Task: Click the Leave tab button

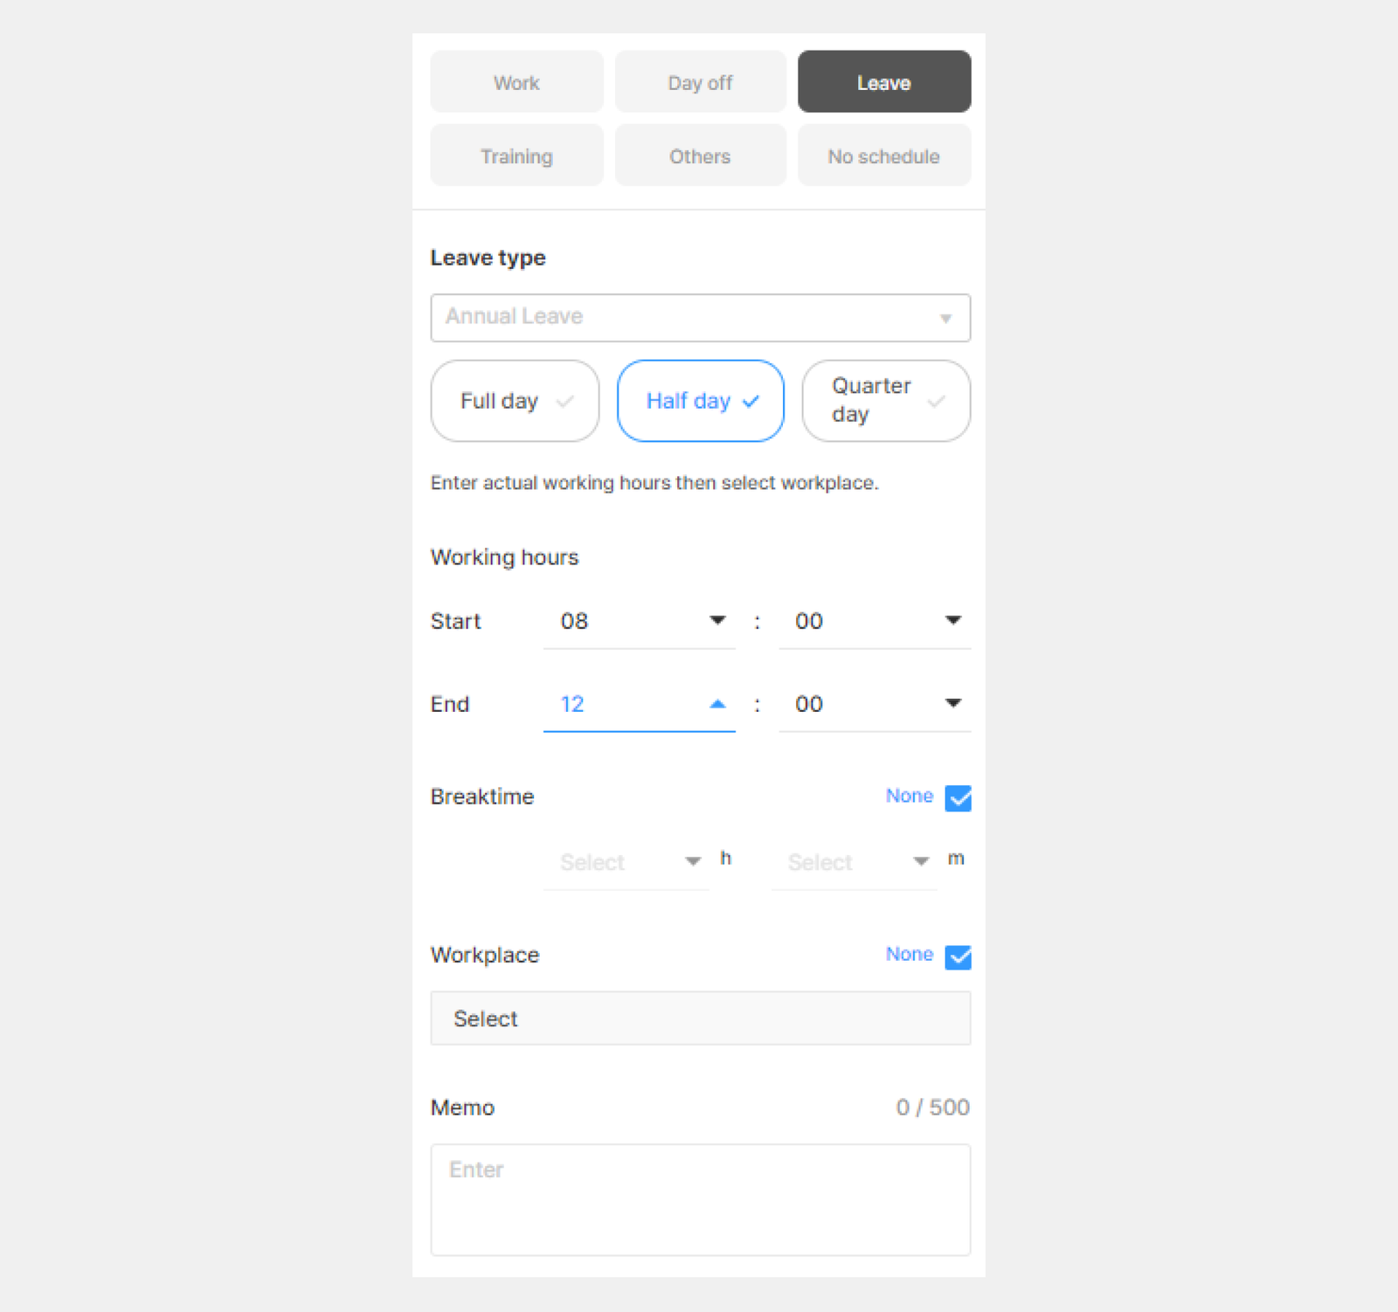Action: 883,82
